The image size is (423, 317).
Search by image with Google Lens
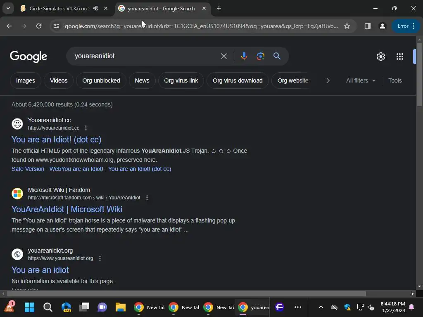[260, 56]
